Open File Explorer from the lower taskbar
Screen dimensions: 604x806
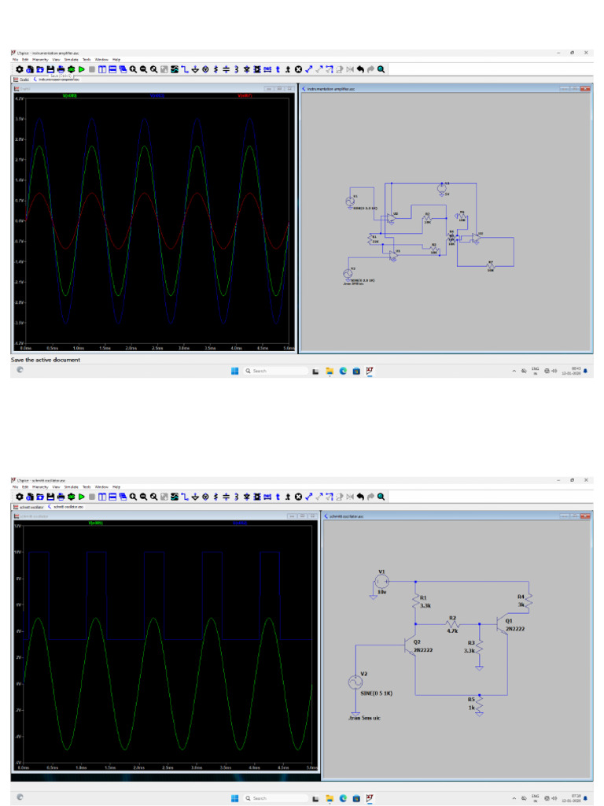pyautogui.click(x=330, y=798)
